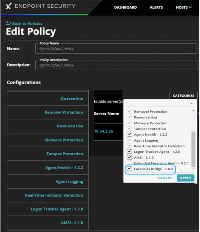Open the Alerts menu item

coord(156,7)
